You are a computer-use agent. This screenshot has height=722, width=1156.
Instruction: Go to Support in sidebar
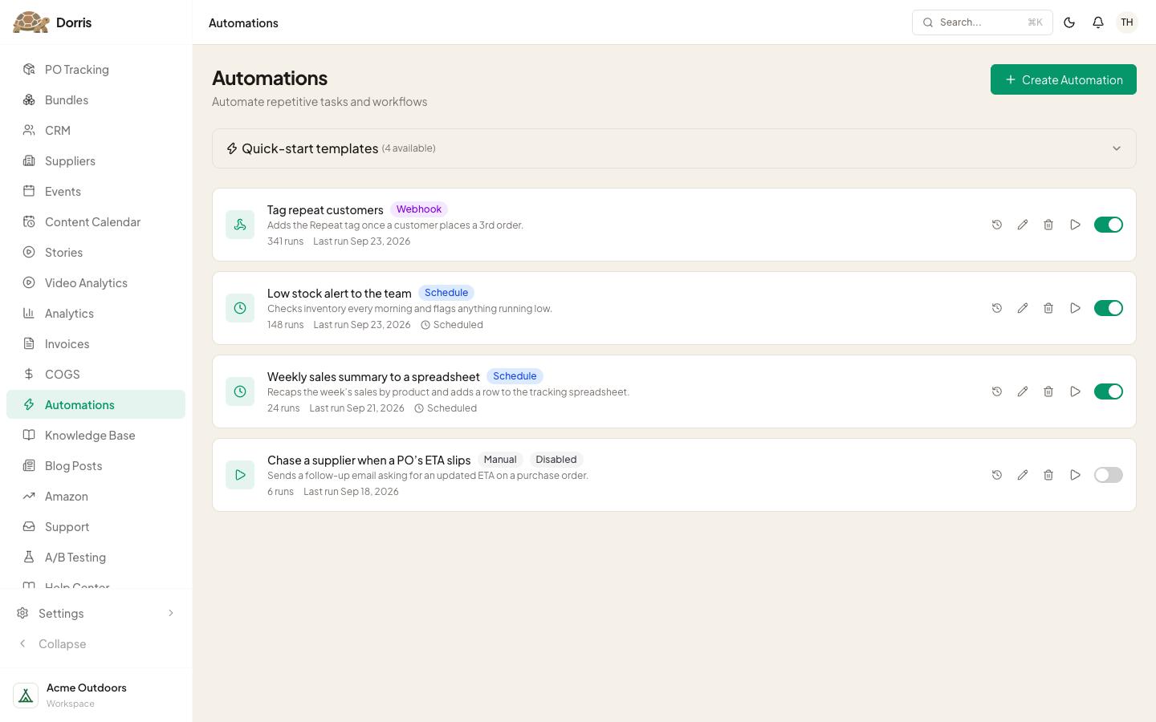[x=96, y=526]
